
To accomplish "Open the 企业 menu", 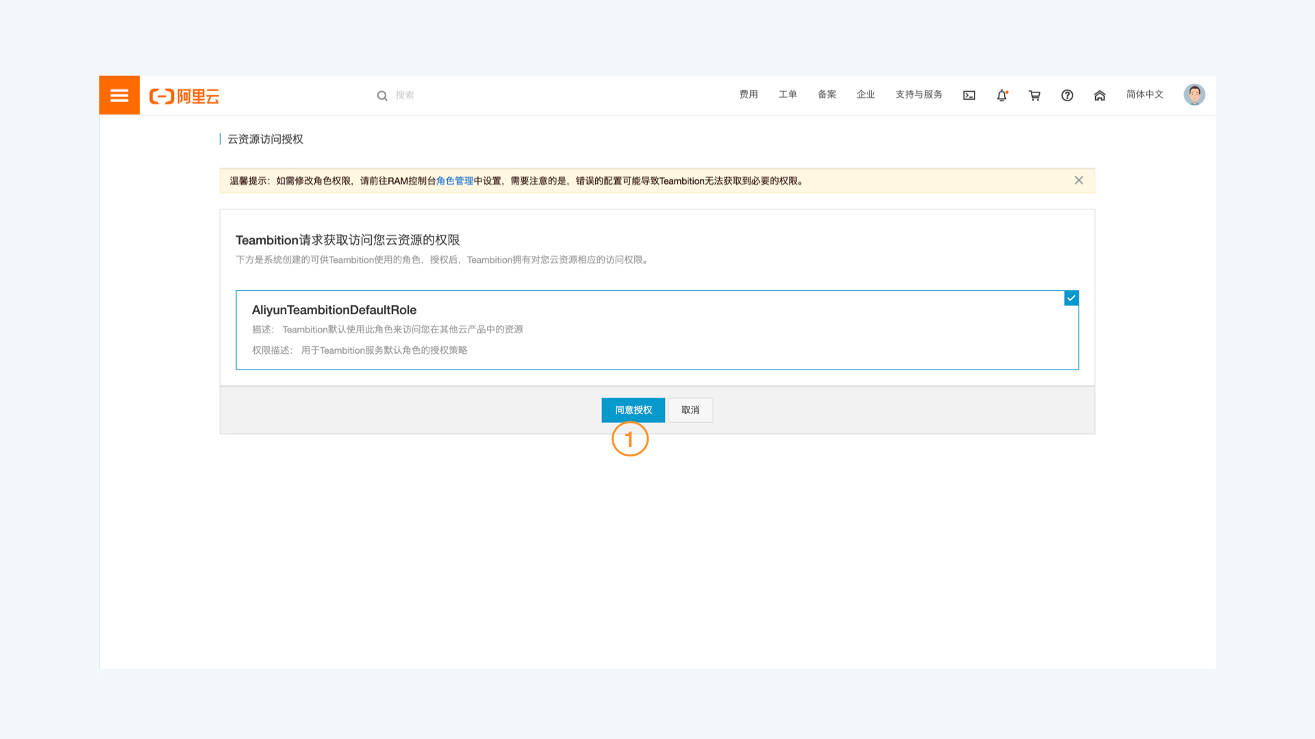I will pyautogui.click(x=866, y=94).
